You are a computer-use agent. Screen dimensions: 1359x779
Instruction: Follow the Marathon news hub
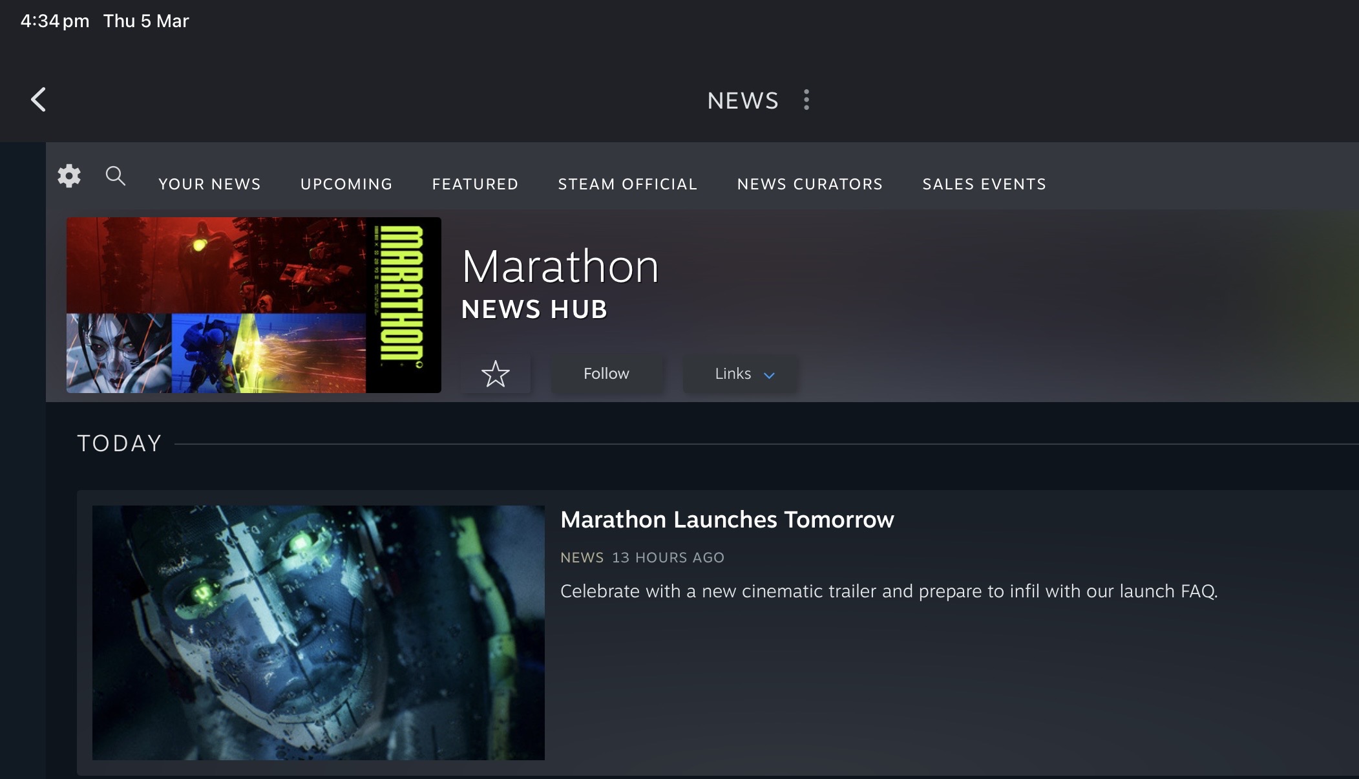[x=606, y=374]
